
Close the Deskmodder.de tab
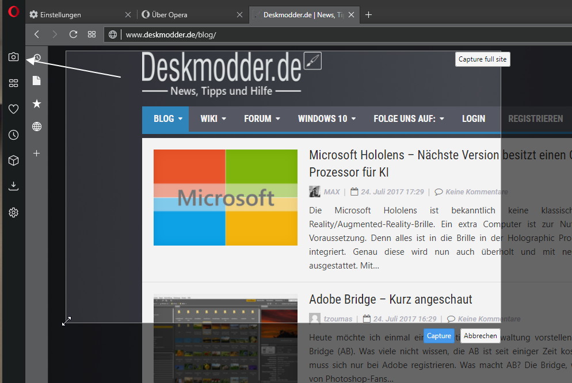point(351,14)
